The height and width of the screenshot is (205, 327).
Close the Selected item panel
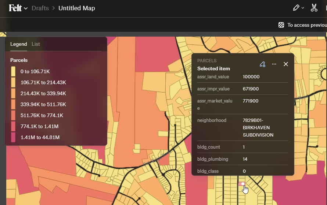click(x=286, y=64)
